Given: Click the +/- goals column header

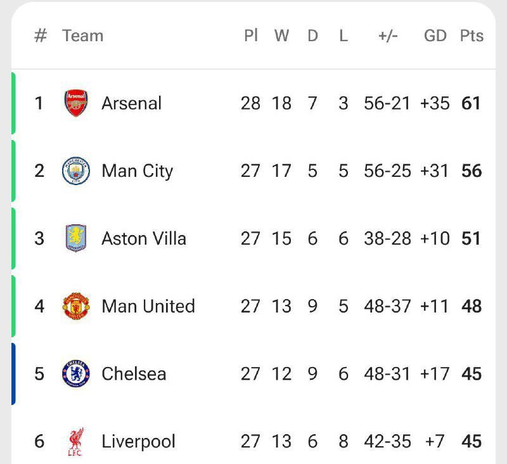Looking at the screenshot, I should pos(388,35).
